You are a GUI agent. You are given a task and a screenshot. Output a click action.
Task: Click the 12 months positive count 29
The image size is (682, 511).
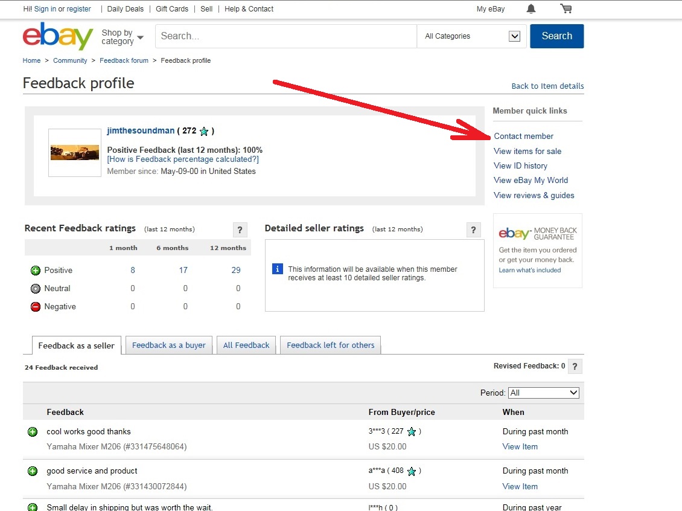click(x=236, y=271)
